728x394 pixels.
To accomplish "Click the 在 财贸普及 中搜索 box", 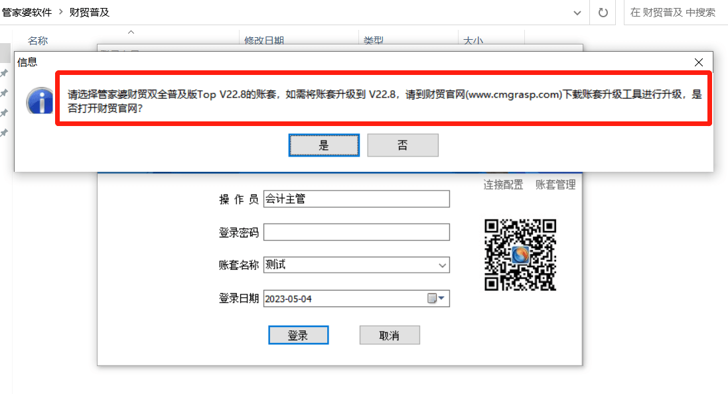I will pyautogui.click(x=676, y=13).
